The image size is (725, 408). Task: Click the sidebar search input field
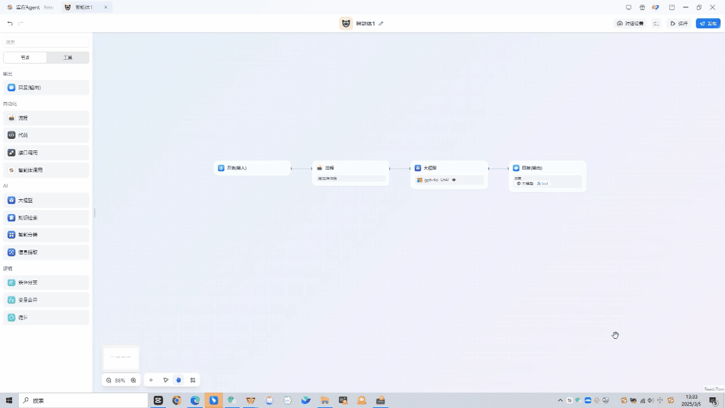click(46, 42)
